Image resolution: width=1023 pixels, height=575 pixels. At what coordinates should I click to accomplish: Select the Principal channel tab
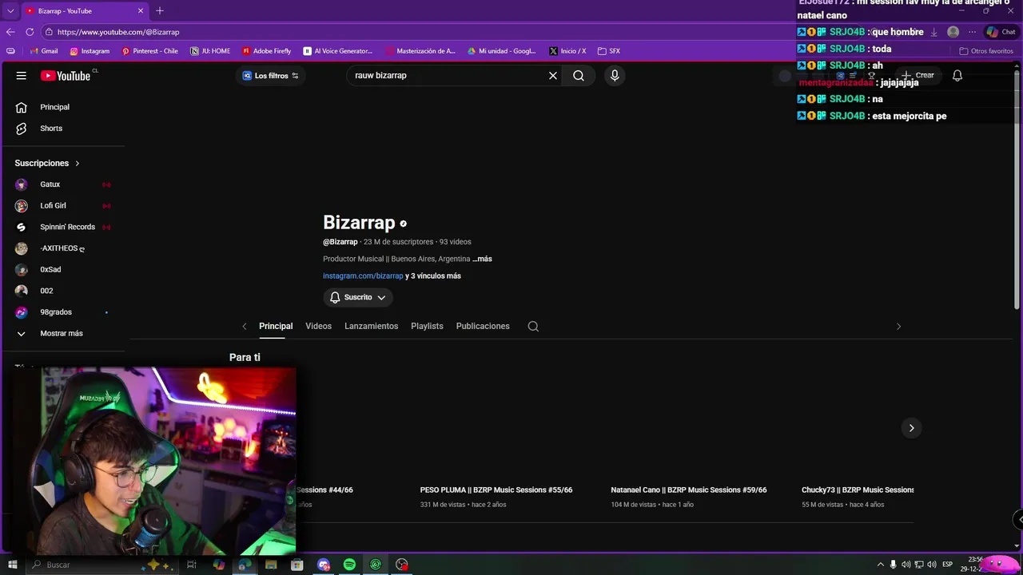[276, 326]
